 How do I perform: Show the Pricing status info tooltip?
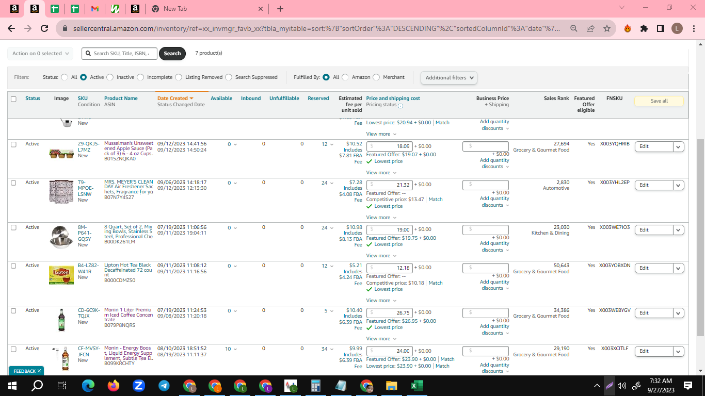pyautogui.click(x=400, y=106)
